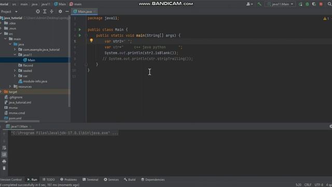The image size is (332, 187).
Task: Collapse the java folder in tree
Action: coord(10,44)
